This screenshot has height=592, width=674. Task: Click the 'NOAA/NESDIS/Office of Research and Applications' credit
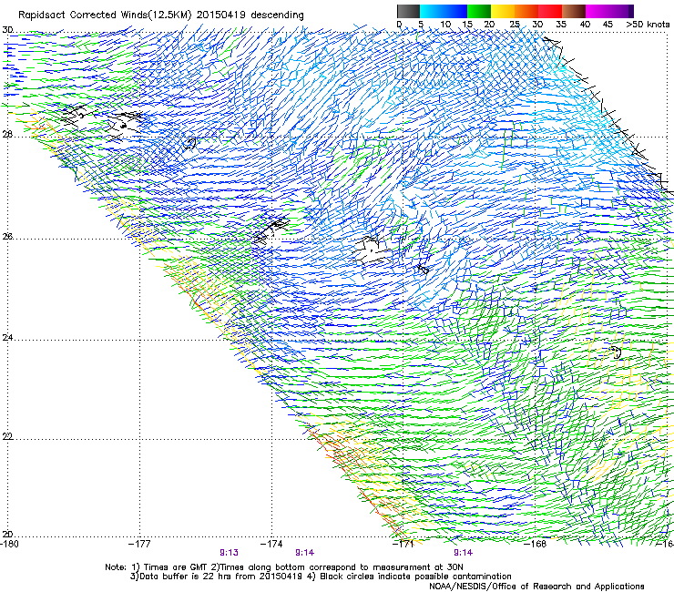(536, 587)
